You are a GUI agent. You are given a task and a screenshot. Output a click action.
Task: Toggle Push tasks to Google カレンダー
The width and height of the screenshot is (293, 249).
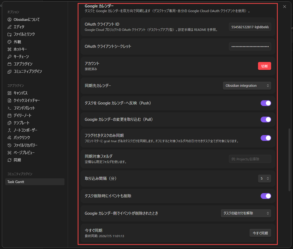point(266,103)
